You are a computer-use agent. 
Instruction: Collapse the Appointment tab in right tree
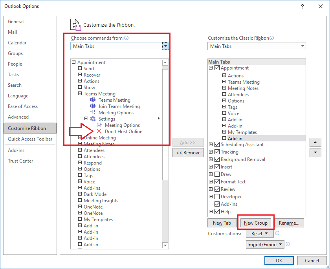(x=211, y=68)
